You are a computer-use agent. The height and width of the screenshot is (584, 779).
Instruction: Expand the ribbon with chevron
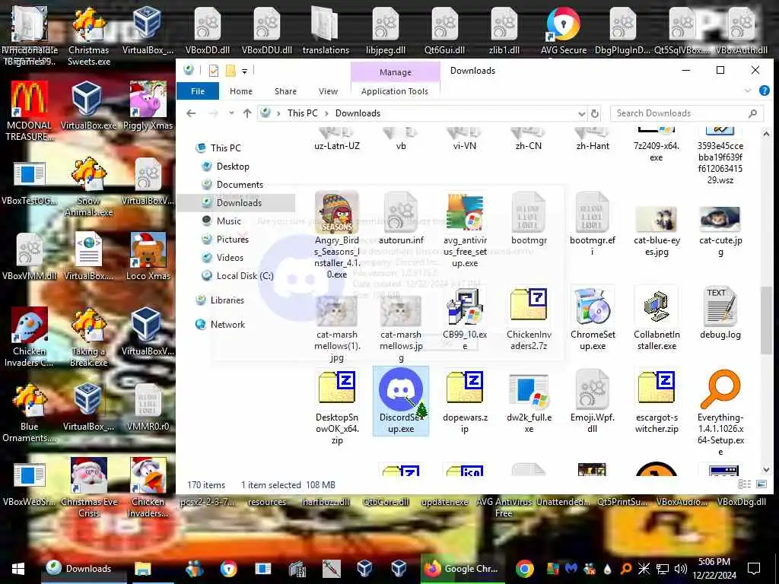pos(748,91)
